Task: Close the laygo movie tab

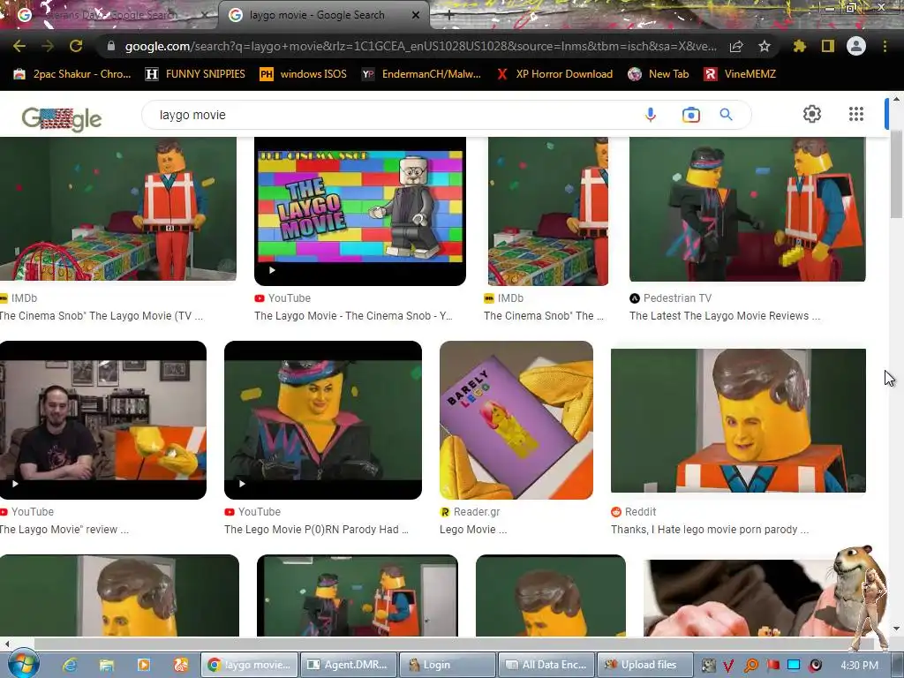Action: pos(416,15)
